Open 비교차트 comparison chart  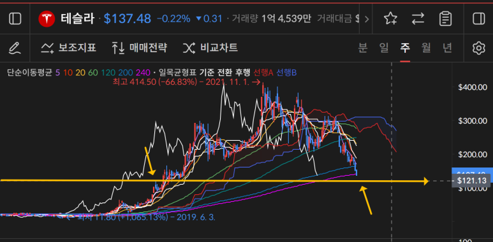pyautogui.click(x=210, y=48)
